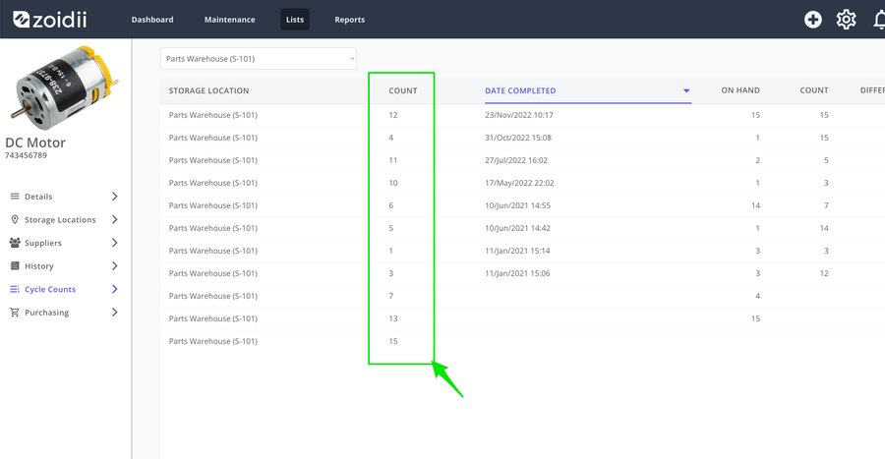The height and width of the screenshot is (459, 885).
Task: Click the Details list icon in sidebar
Action: [15, 197]
